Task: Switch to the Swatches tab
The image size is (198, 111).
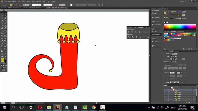Action: coord(173,31)
